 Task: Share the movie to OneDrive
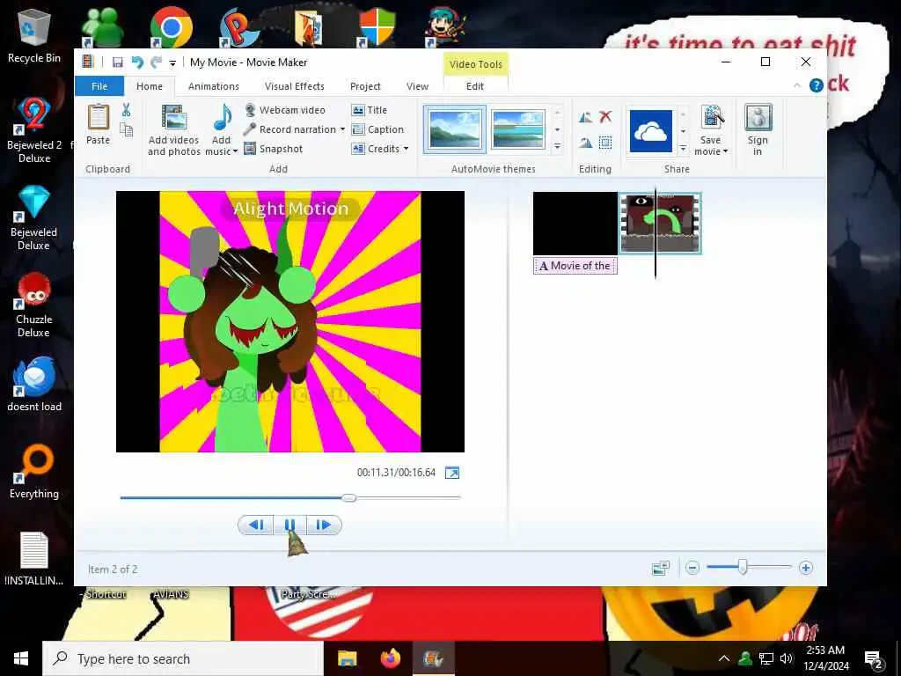pyautogui.click(x=650, y=131)
